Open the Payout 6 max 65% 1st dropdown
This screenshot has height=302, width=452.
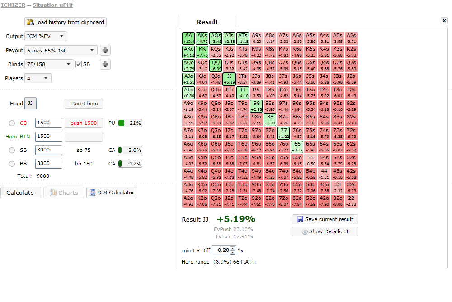[61, 51]
